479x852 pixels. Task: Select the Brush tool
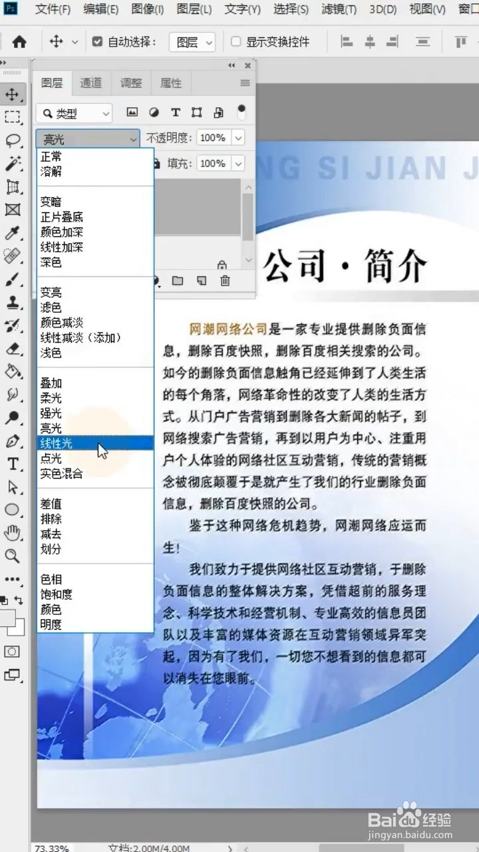pyautogui.click(x=12, y=280)
